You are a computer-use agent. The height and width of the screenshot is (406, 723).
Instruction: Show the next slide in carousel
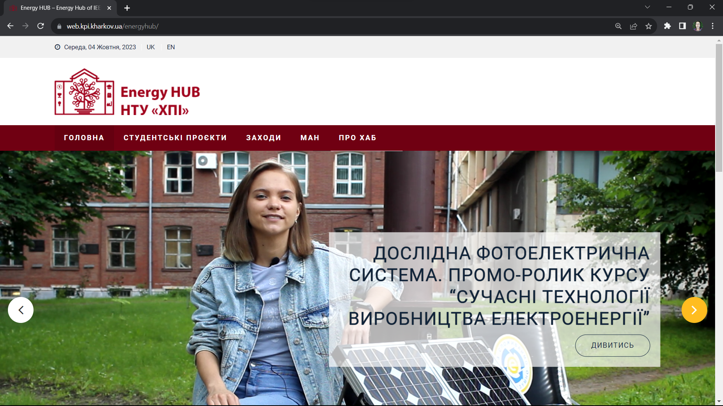pyautogui.click(x=694, y=310)
